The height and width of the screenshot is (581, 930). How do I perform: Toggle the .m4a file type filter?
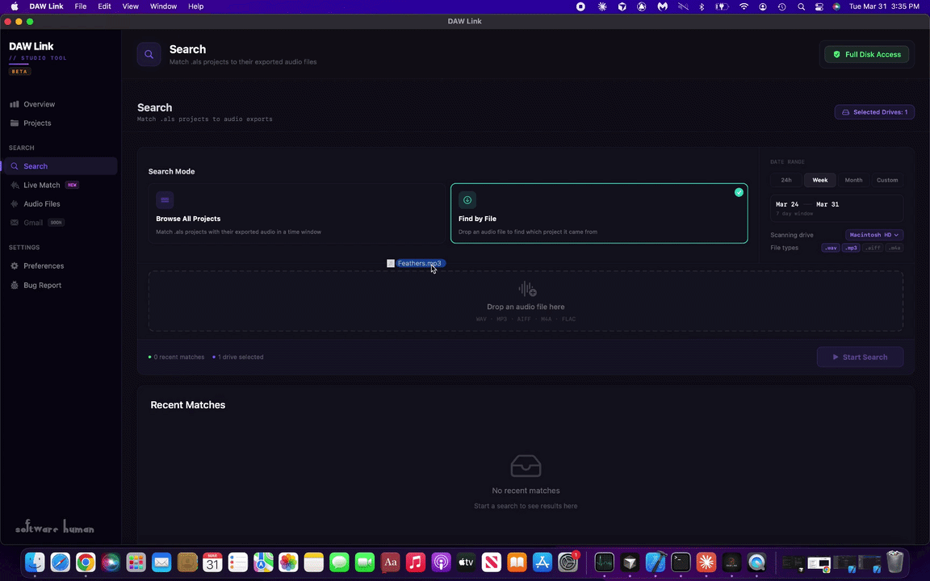(894, 248)
